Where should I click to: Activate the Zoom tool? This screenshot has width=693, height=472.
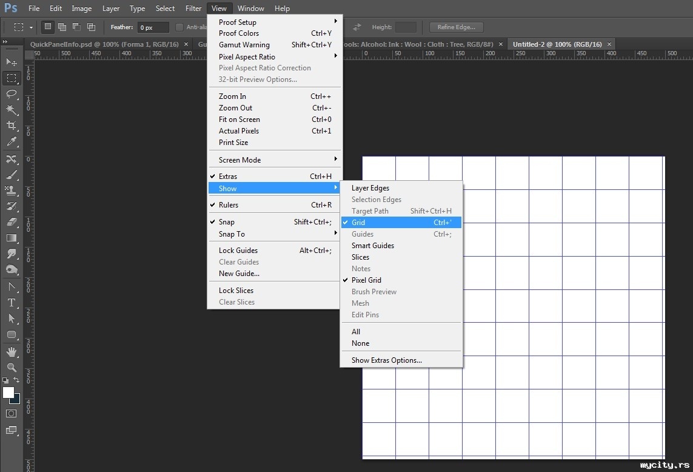[12, 367]
